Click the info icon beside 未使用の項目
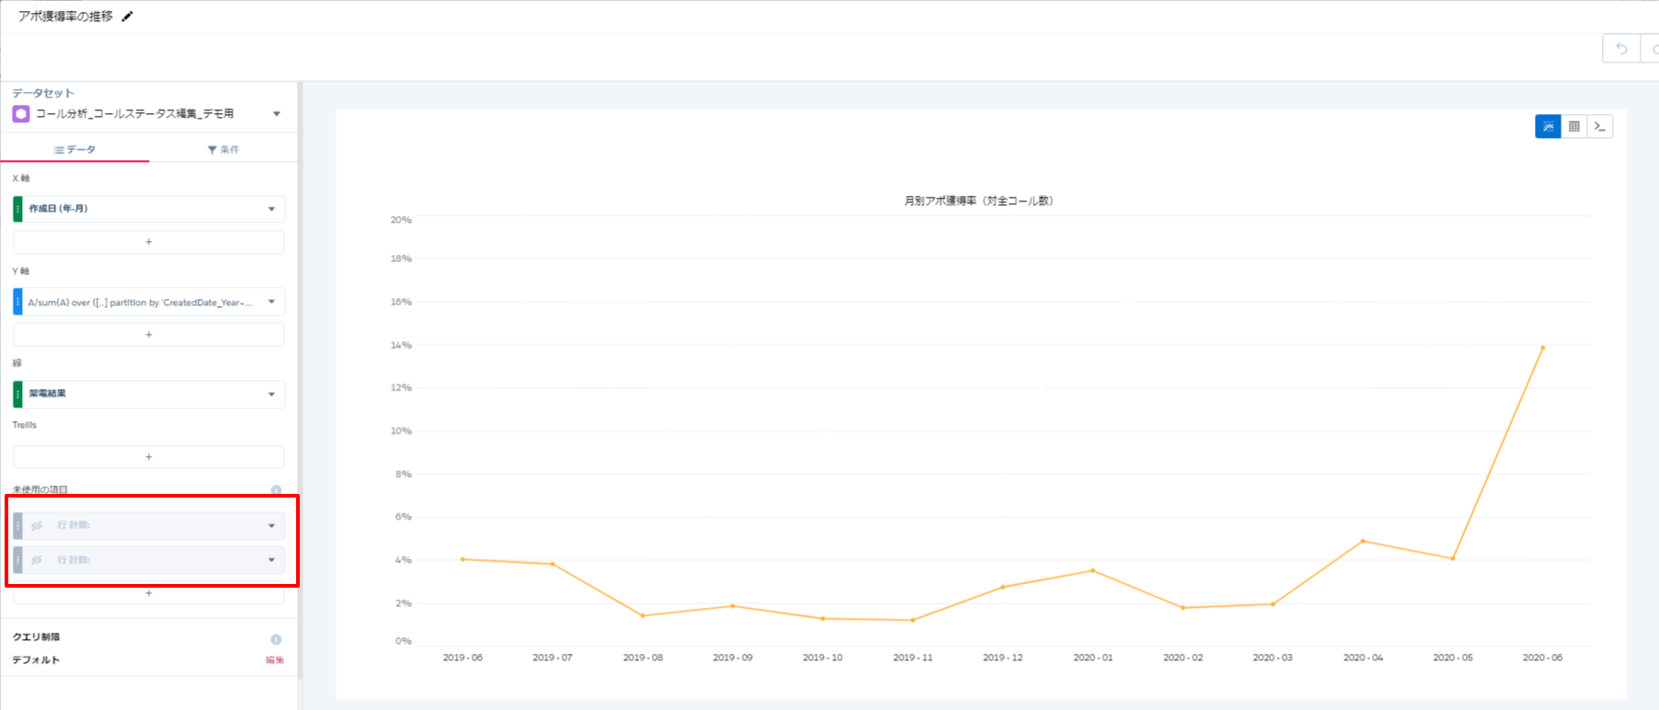This screenshot has height=710, width=1659. (276, 490)
